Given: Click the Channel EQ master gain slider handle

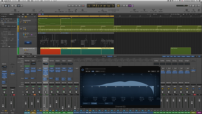Looking at the screenshot, I should (158, 86).
